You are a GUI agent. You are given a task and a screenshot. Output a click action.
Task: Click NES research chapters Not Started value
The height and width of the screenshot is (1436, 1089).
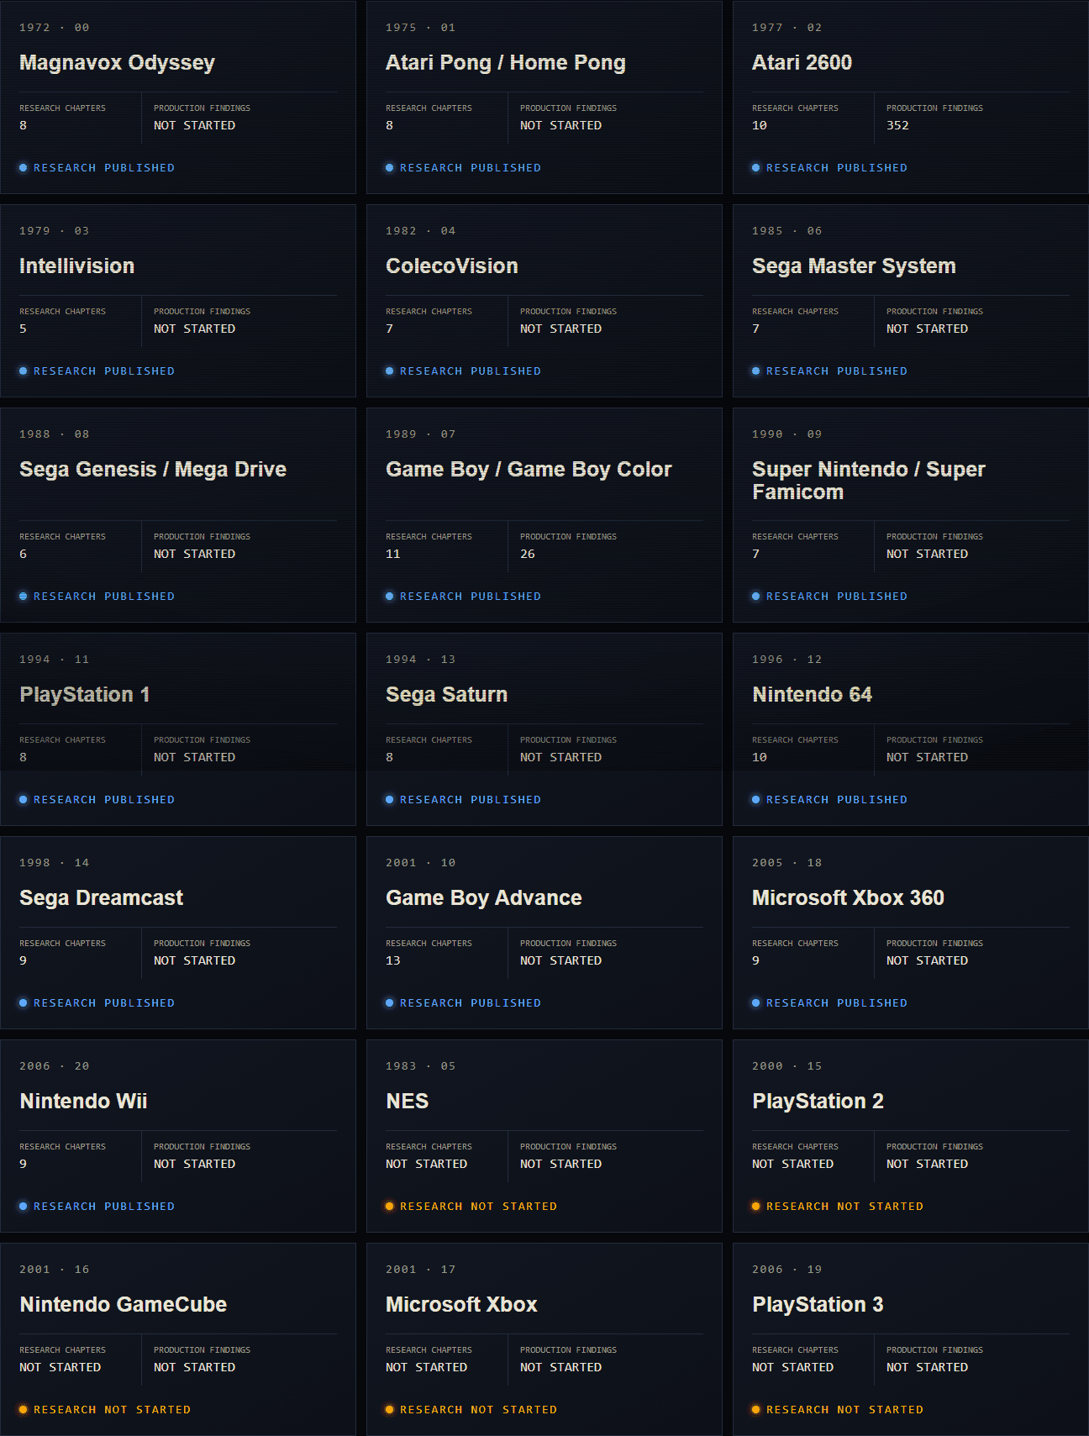point(426,1164)
